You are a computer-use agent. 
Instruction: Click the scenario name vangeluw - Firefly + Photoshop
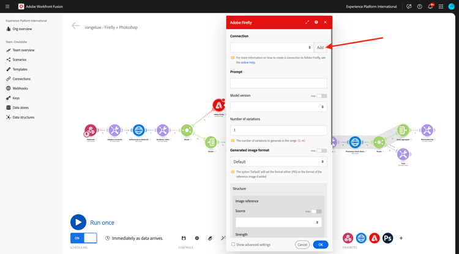pos(111,28)
